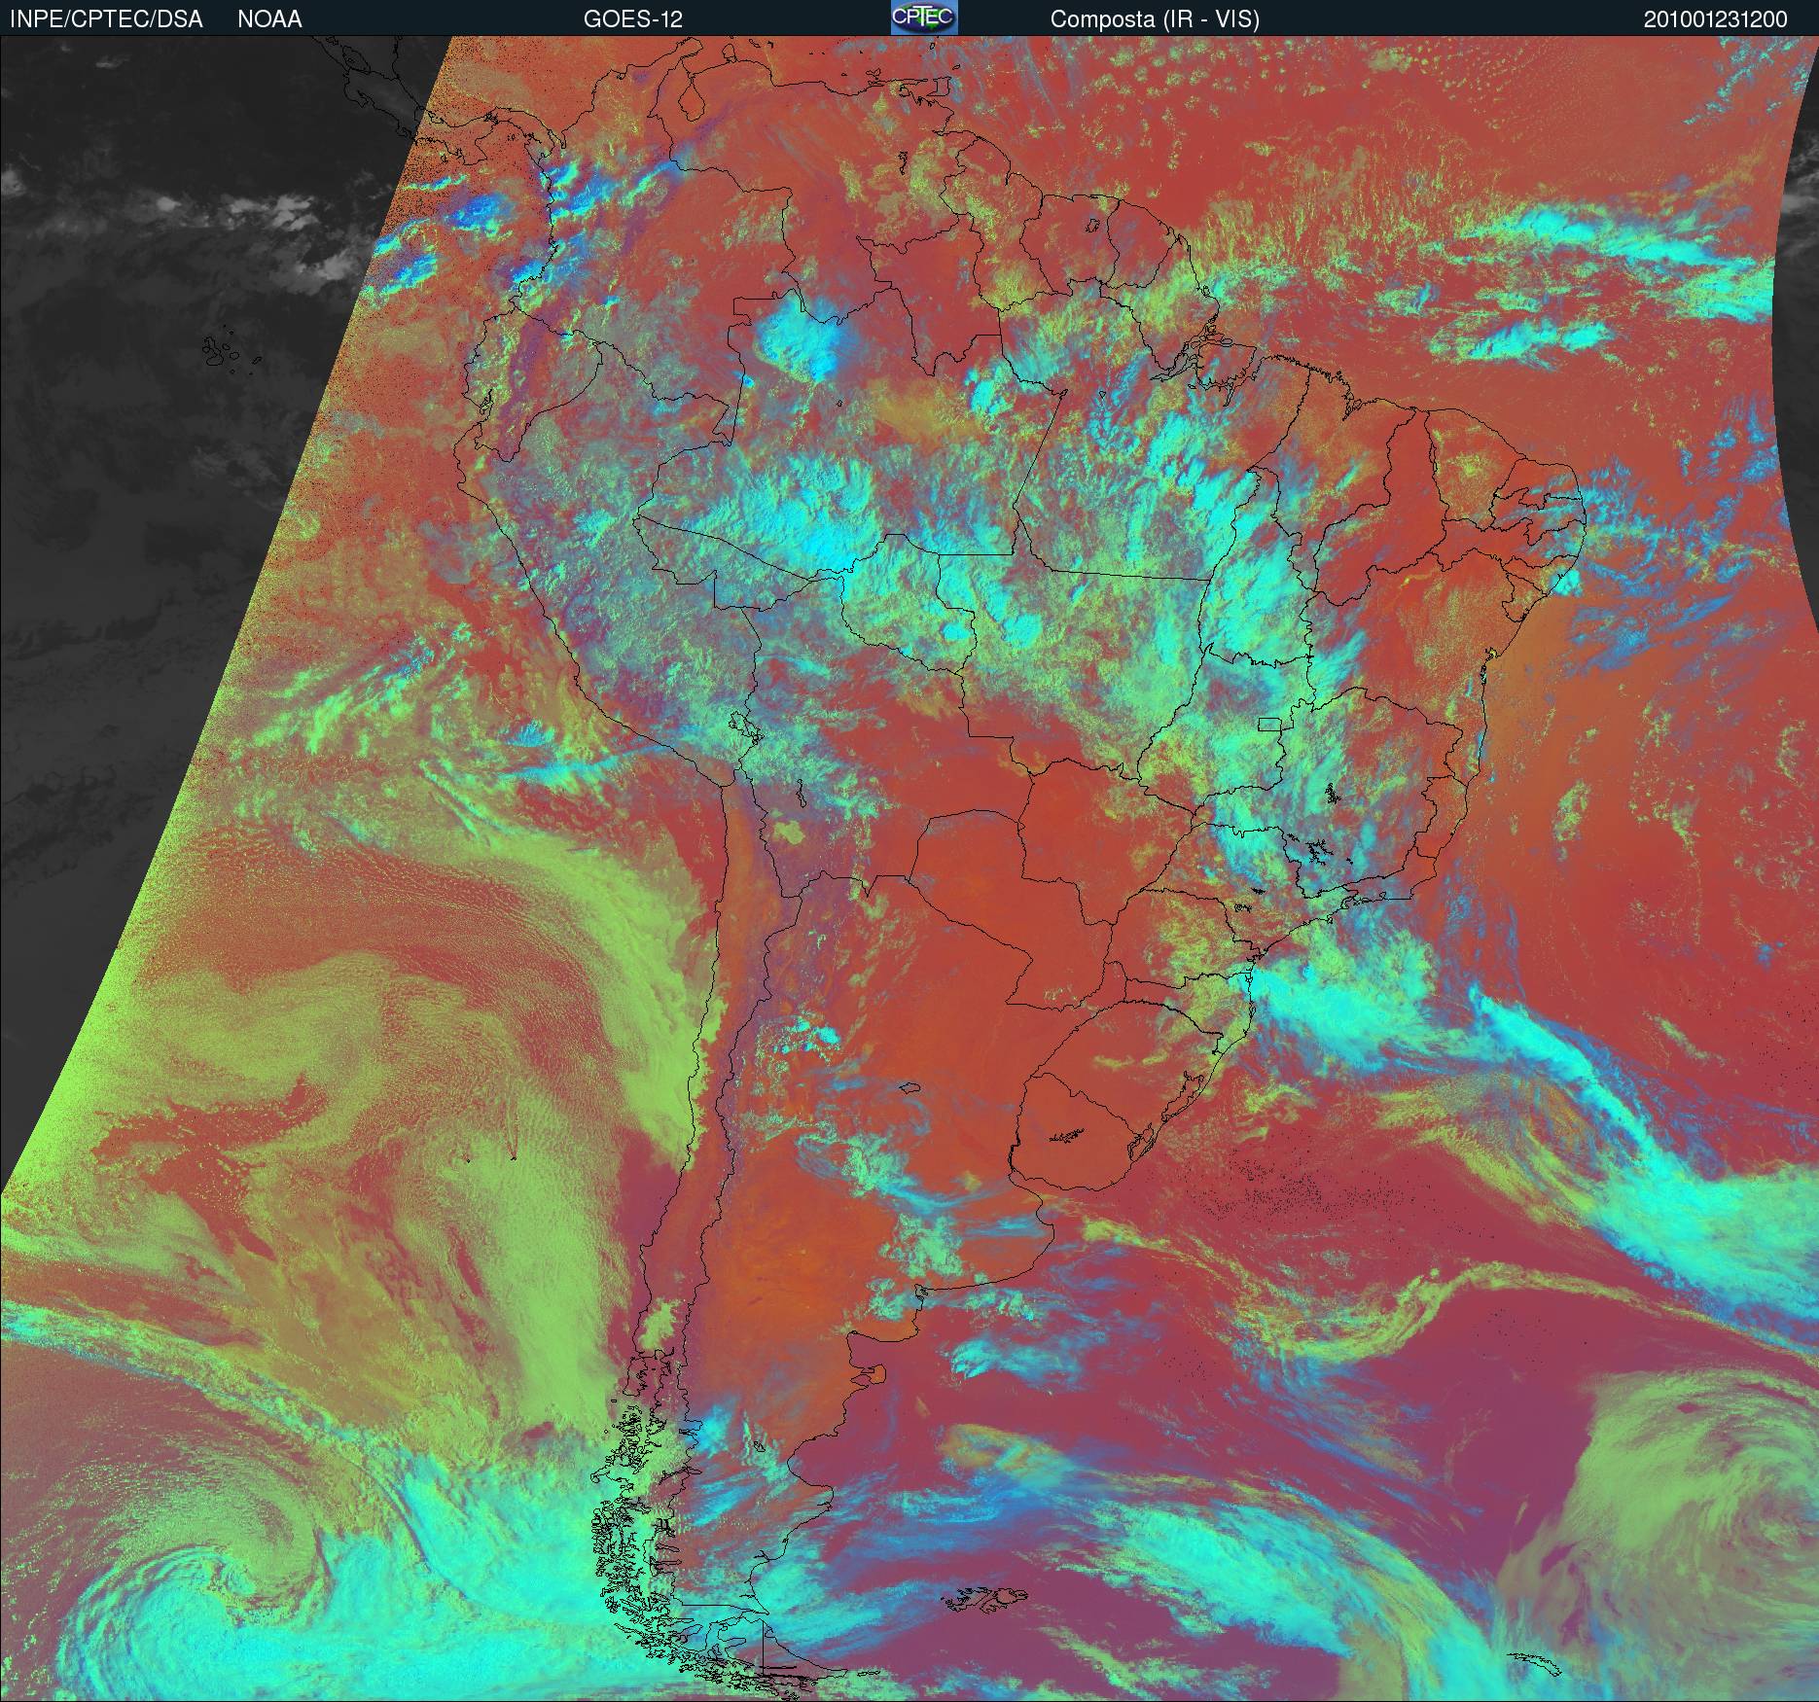Click the CPTEC logo in the header
1819x1702 pixels.
(x=924, y=18)
